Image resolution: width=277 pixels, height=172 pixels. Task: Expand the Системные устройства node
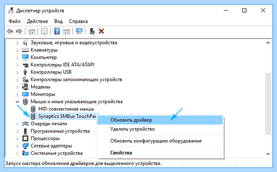pyautogui.click(x=18, y=154)
